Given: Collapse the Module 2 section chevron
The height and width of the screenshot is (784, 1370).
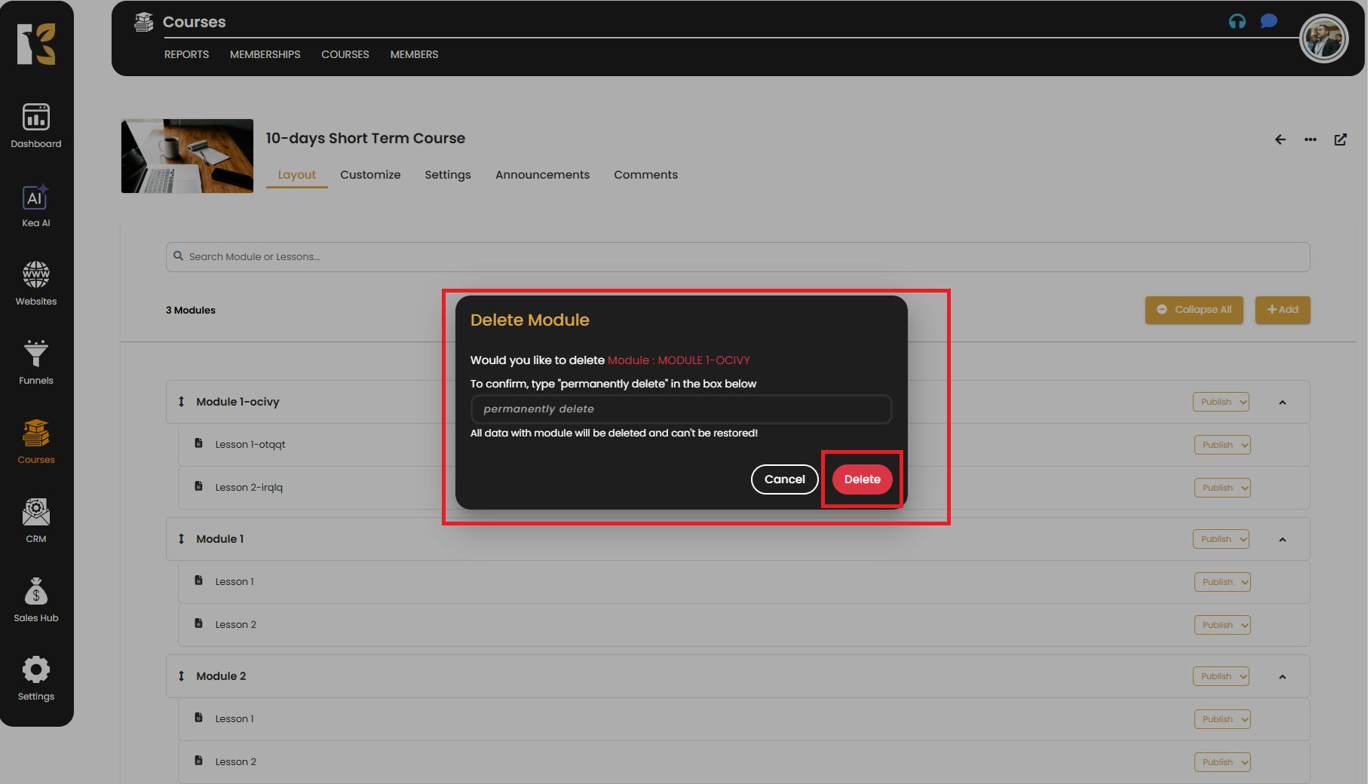Looking at the screenshot, I should click(x=1282, y=677).
